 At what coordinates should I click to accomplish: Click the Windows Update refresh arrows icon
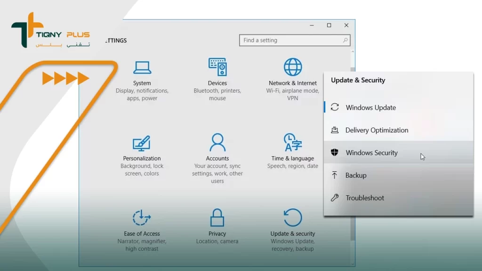tap(335, 107)
